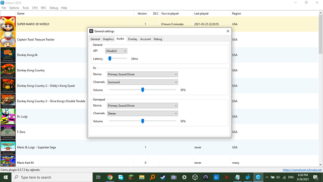Open the Debug menu in the menu bar
The width and height of the screenshot is (323, 182).
click(53, 8)
